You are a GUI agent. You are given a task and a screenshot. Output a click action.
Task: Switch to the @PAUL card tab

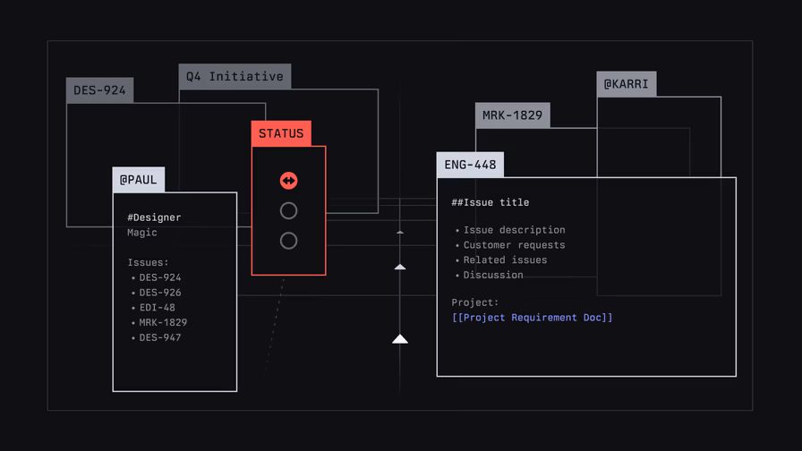coord(139,180)
